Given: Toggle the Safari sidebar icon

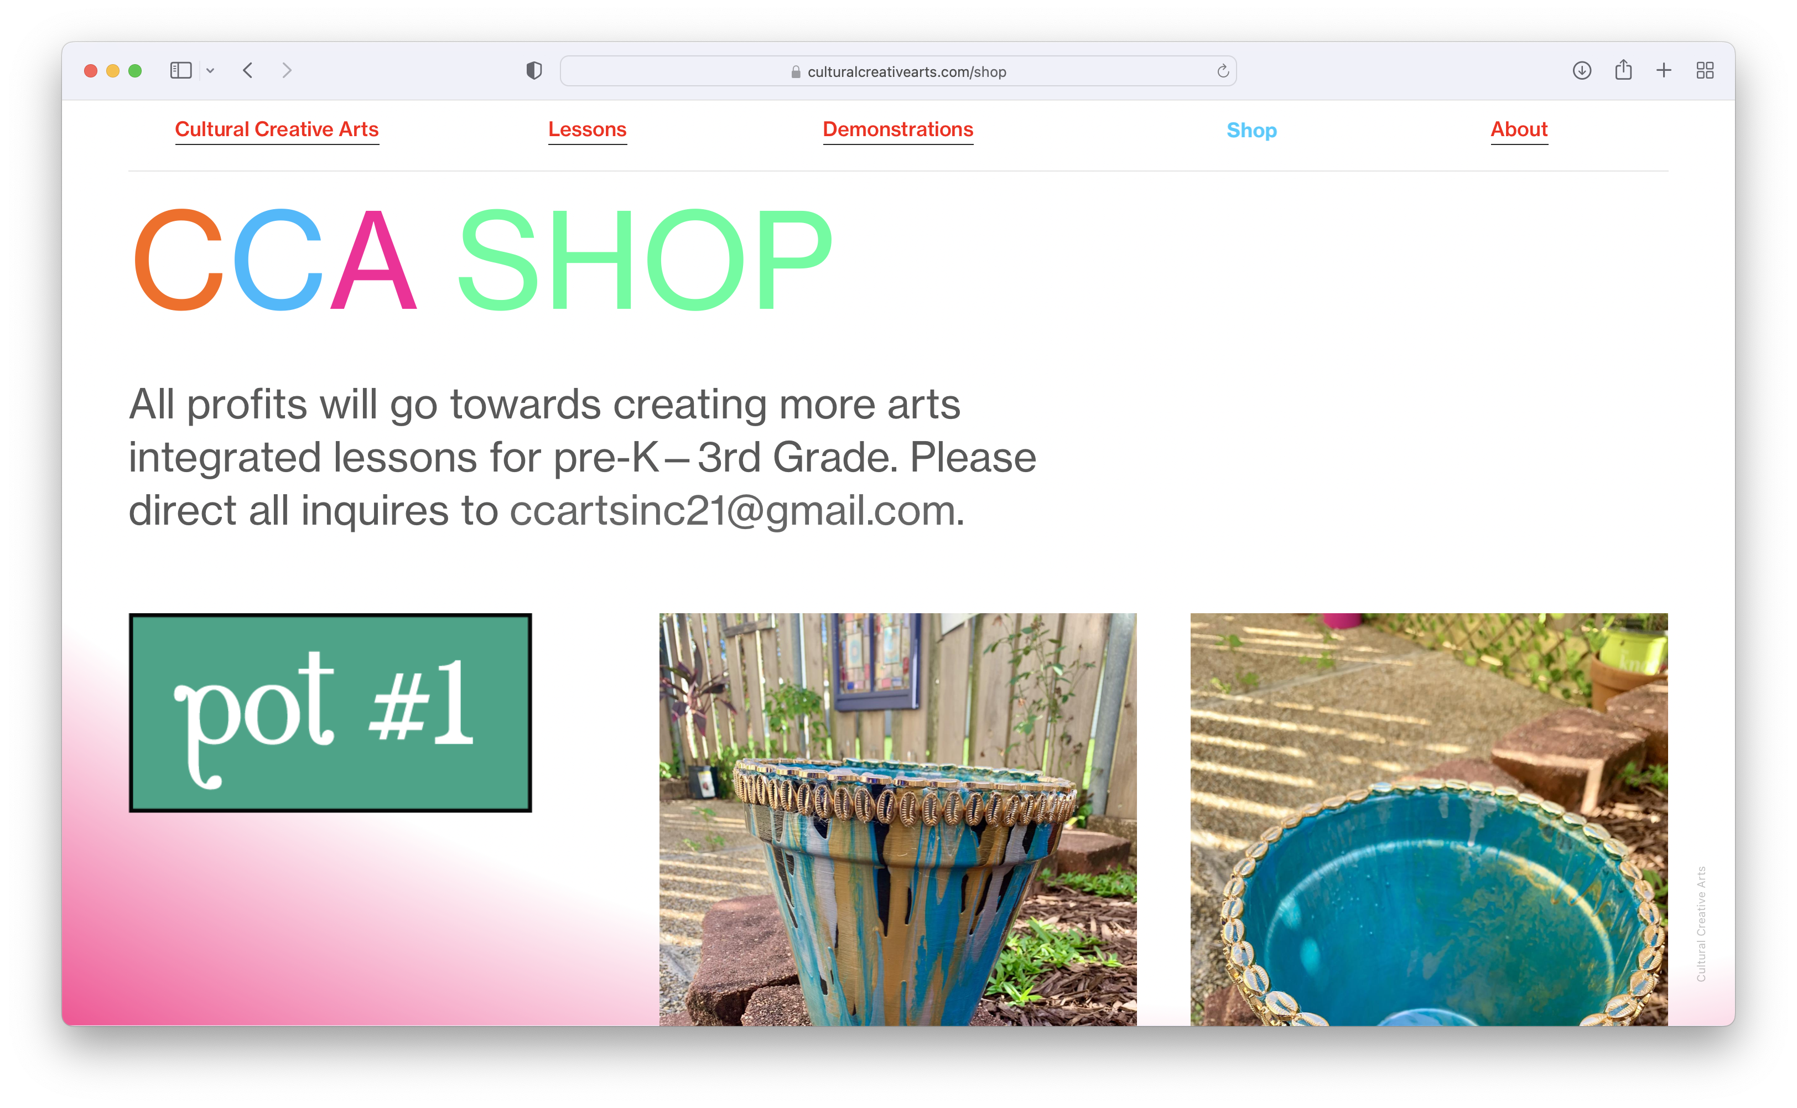Looking at the screenshot, I should coord(180,70).
